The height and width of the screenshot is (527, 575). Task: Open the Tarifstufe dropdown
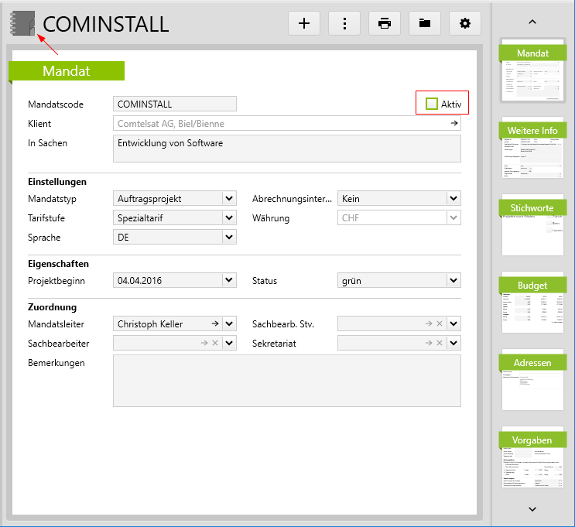pyautogui.click(x=229, y=218)
